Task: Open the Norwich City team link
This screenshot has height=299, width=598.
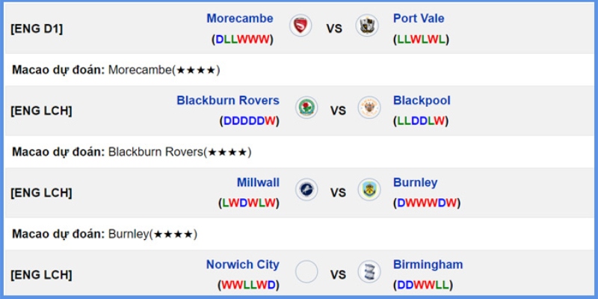Action: click(243, 265)
